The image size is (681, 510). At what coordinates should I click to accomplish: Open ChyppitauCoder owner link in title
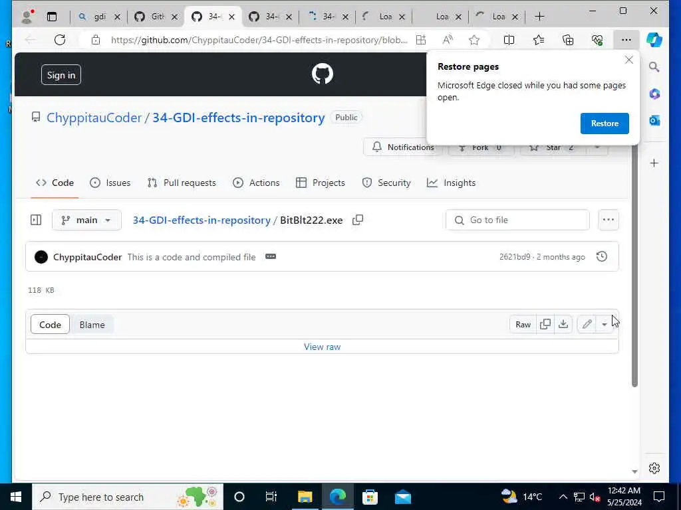pos(94,118)
